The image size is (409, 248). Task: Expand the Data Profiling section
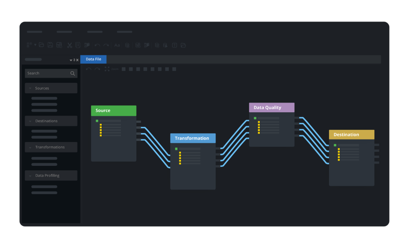30,175
